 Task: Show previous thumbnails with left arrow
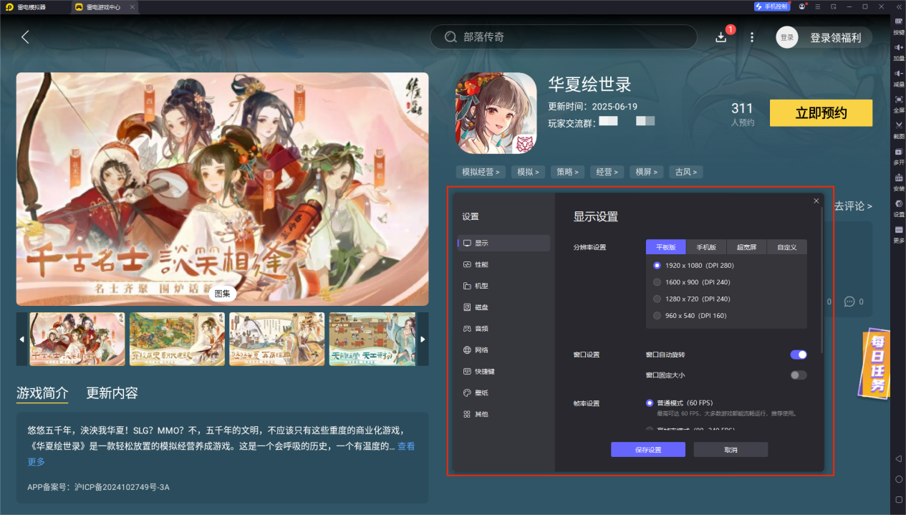pos(21,339)
